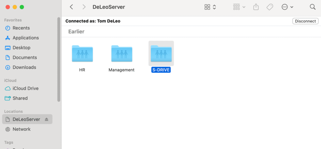Switch view using the icon grid button
321x149 pixels.
click(210, 7)
